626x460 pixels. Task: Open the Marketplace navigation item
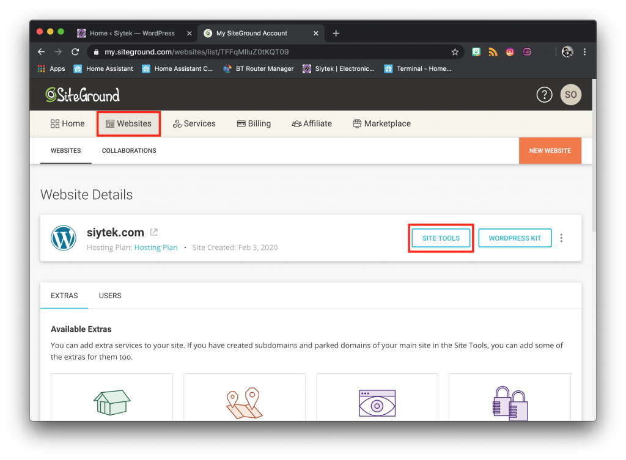pos(382,123)
